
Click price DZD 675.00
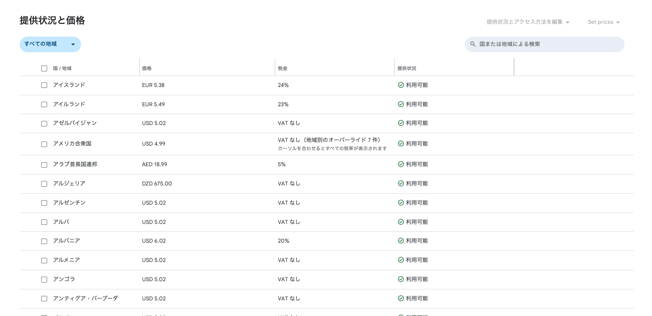(157, 184)
